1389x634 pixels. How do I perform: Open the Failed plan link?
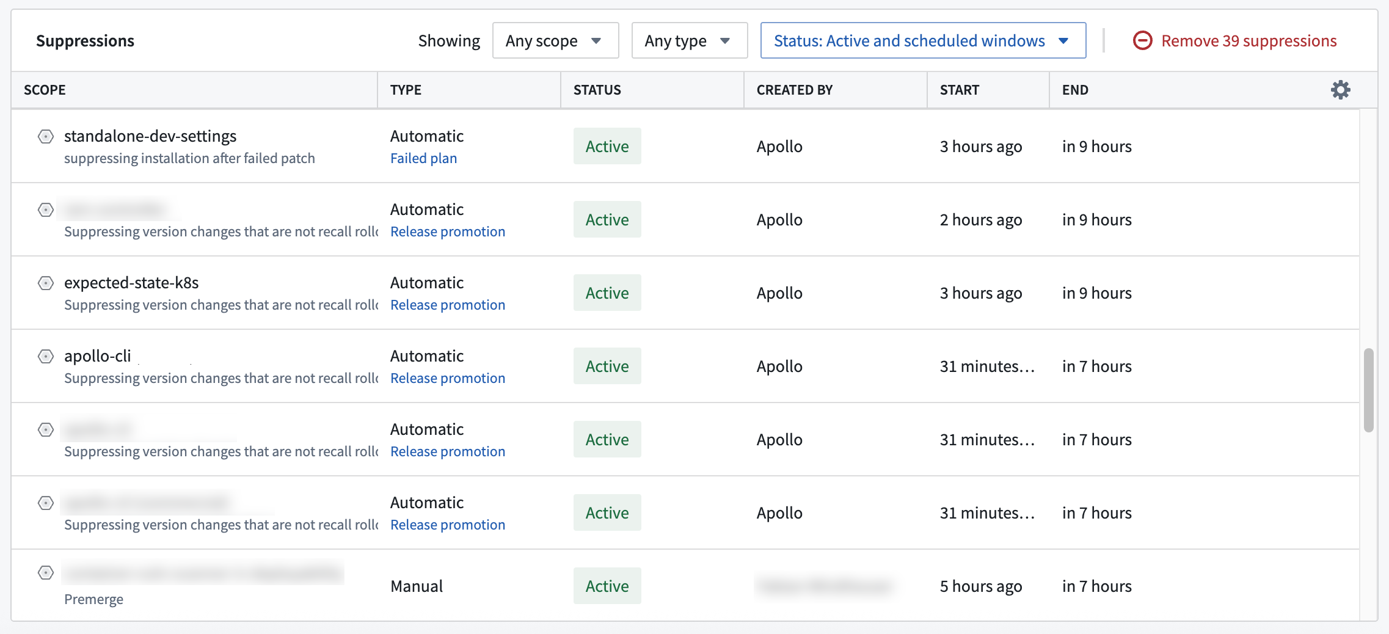(x=423, y=158)
